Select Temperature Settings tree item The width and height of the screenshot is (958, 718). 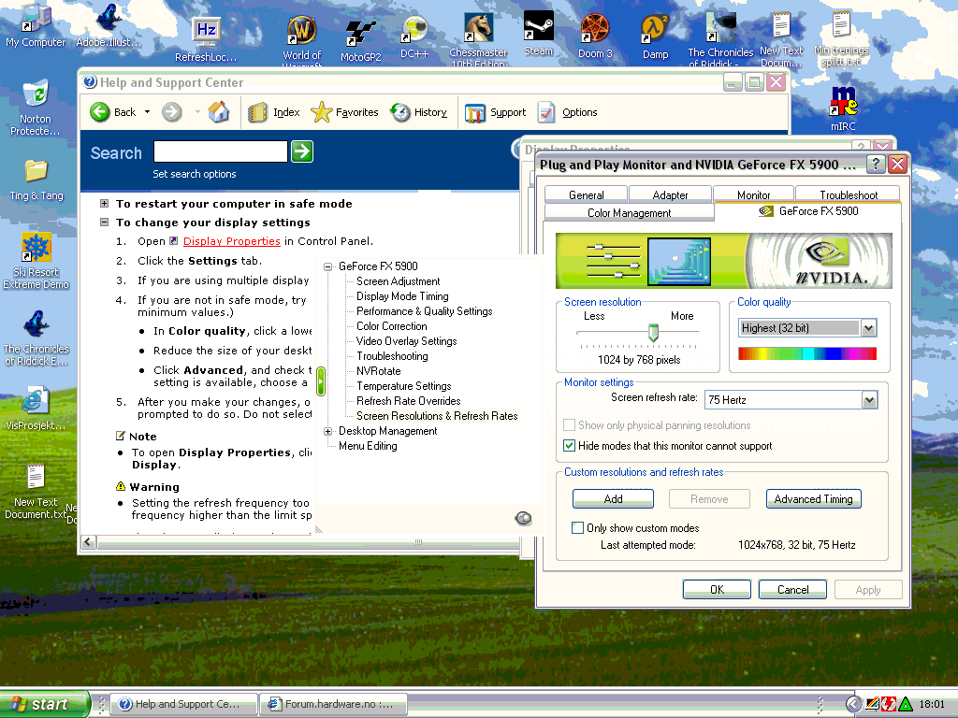[x=404, y=386]
